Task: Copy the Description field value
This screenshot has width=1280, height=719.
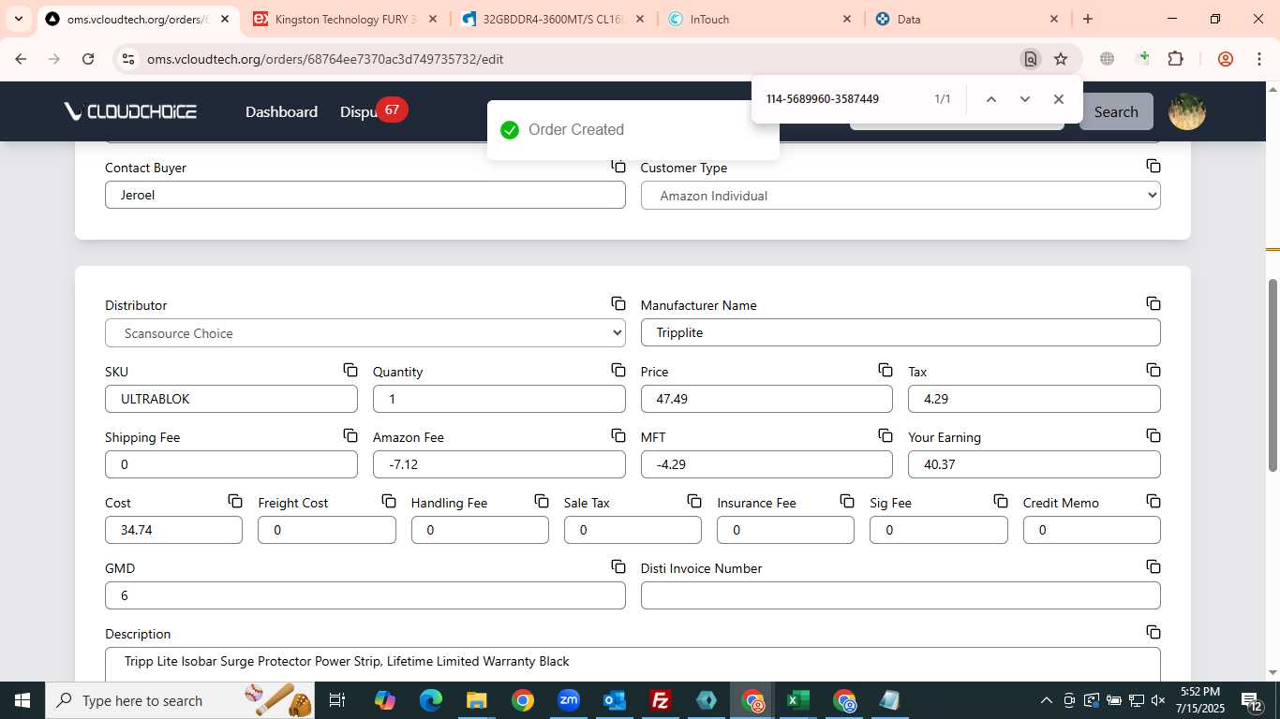Action: [1153, 633]
